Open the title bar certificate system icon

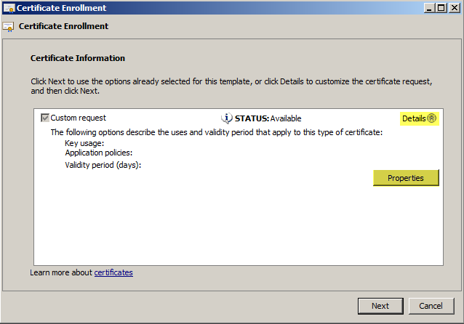pos(9,8)
